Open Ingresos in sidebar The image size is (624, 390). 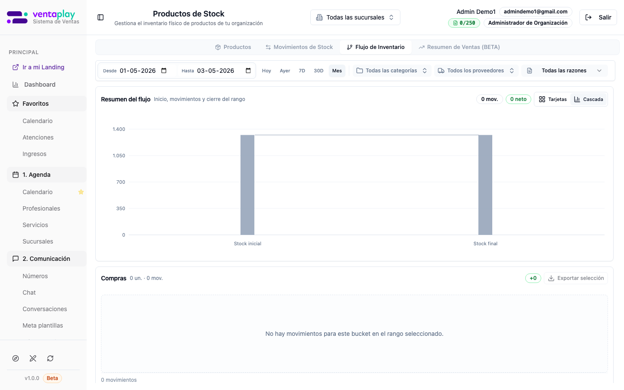pyautogui.click(x=35, y=154)
